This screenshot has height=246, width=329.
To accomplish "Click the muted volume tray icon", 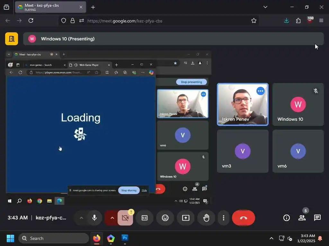I will pyautogui.click(x=290, y=238).
